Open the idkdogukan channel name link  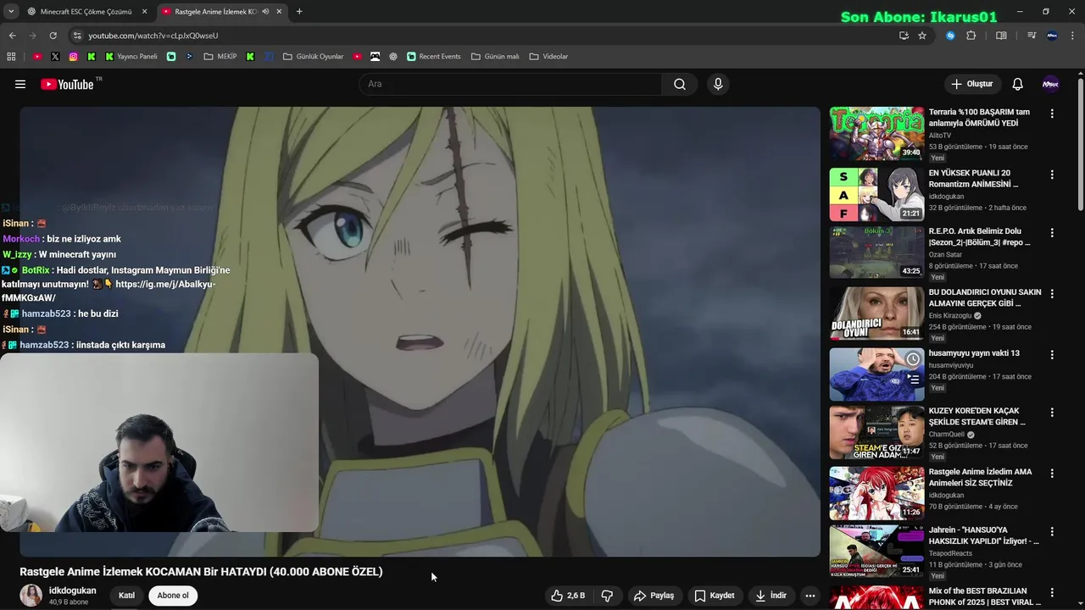click(72, 591)
